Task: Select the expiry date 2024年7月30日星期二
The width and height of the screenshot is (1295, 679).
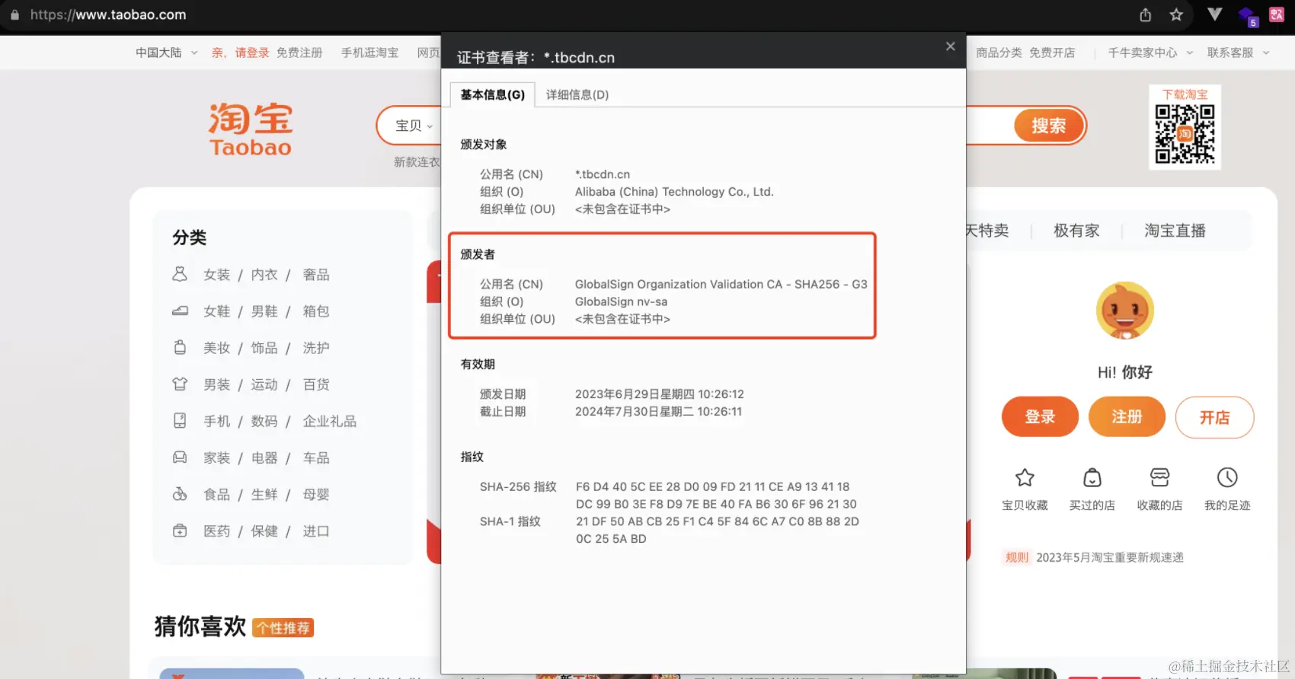Action: pyautogui.click(x=658, y=411)
